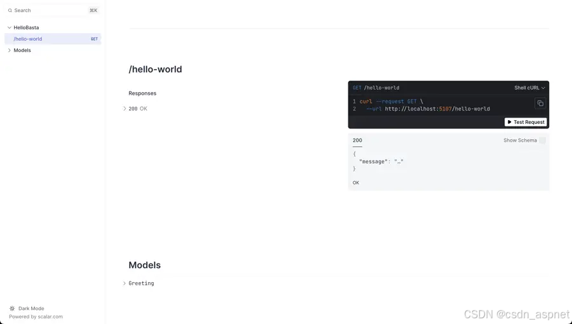Screen dimensions: 572x324
Task: Expand the 200 OK response row
Action: click(x=136, y=109)
